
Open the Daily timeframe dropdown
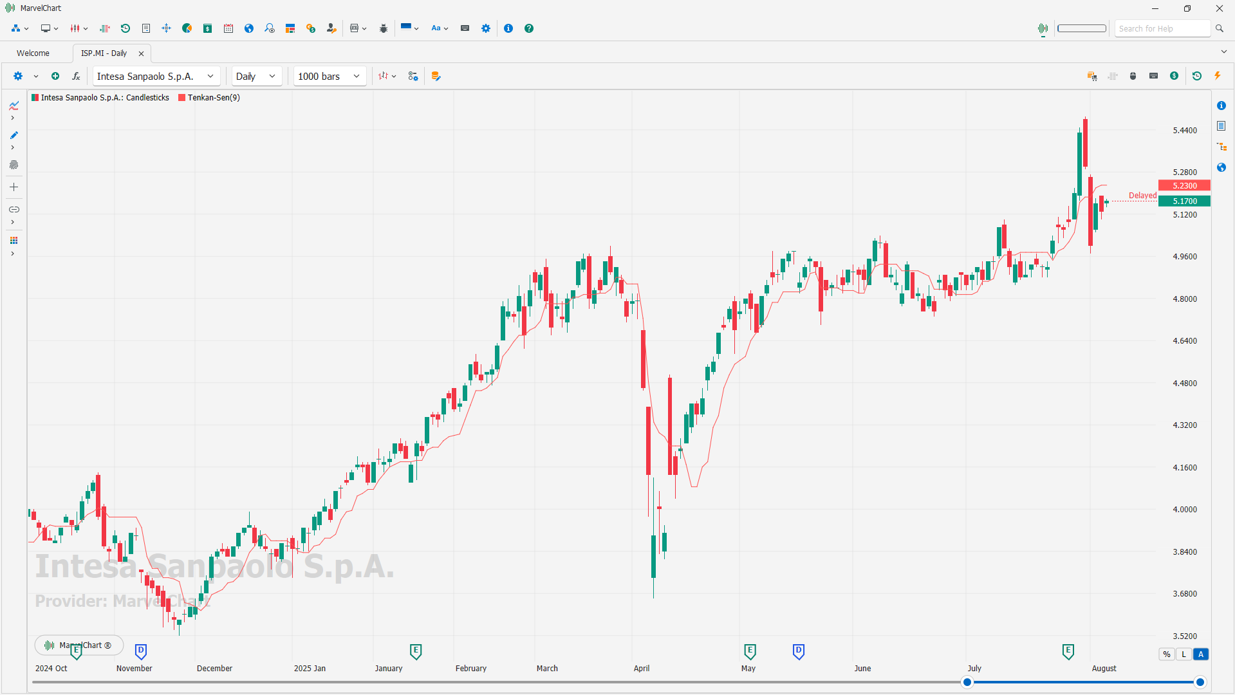257,76
